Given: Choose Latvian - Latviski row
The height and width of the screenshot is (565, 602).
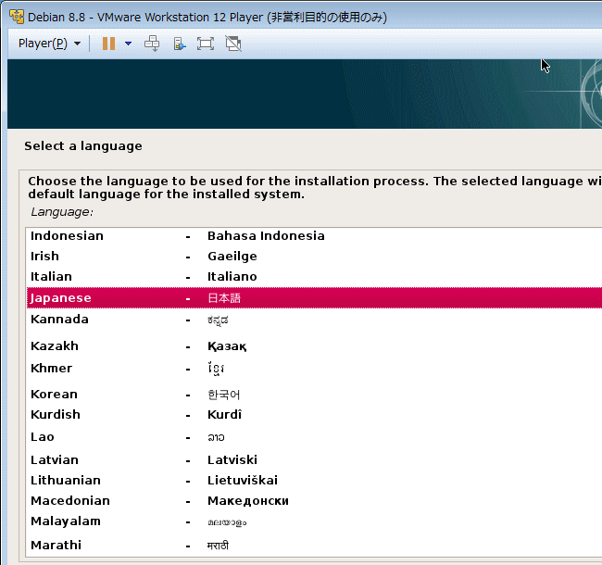Looking at the screenshot, I should tap(314, 459).
